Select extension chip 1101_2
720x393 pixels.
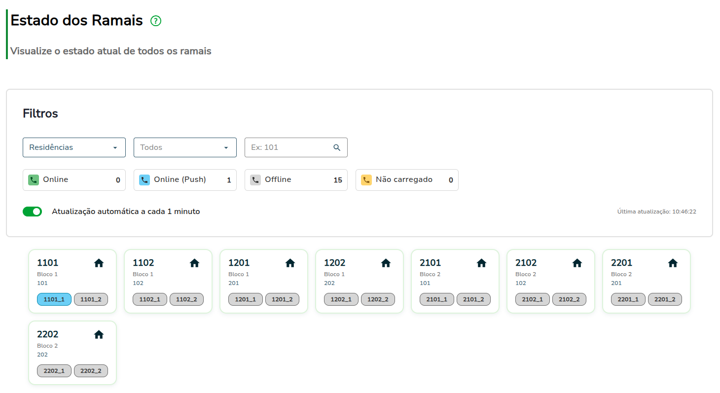click(x=91, y=299)
